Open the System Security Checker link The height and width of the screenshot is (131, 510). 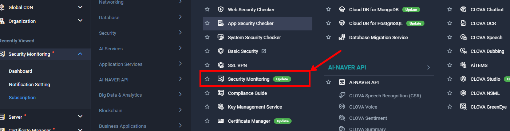(254, 37)
